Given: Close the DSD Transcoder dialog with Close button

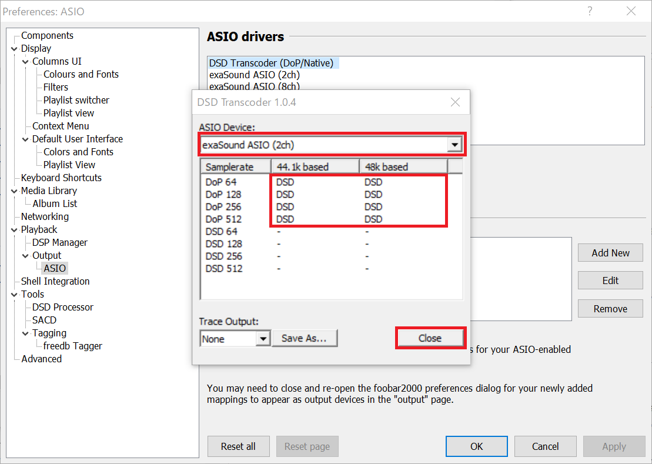Looking at the screenshot, I should pos(430,338).
